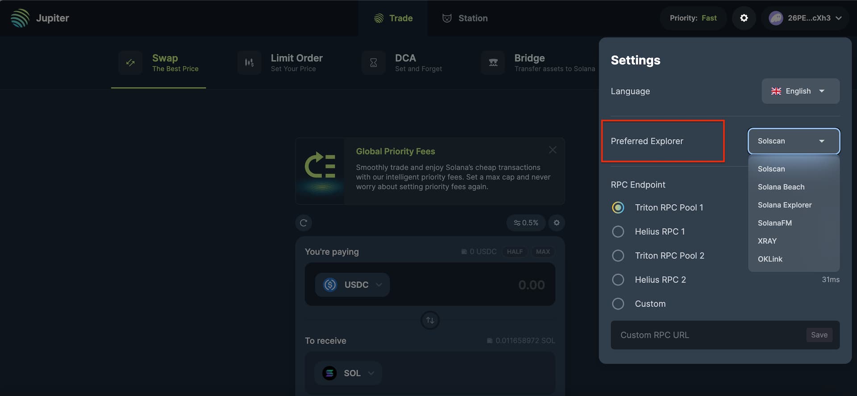Choose XRAY explorer
Image resolution: width=857 pixels, height=396 pixels.
click(x=794, y=241)
